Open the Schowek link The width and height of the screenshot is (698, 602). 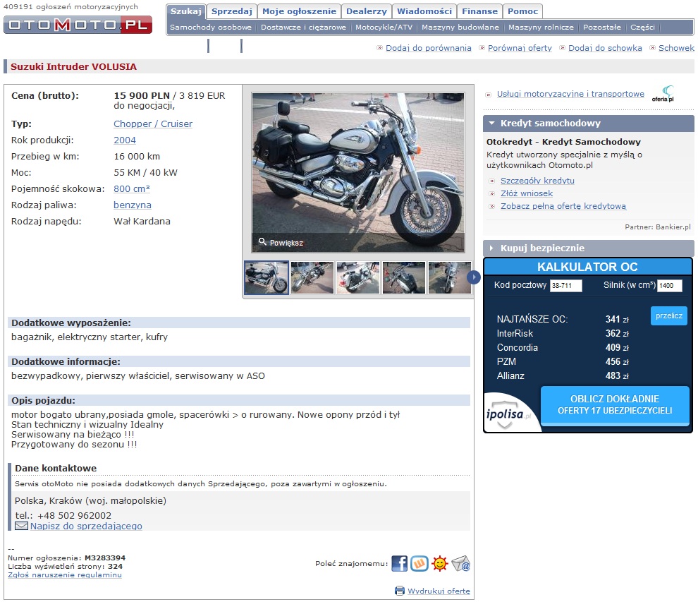click(x=676, y=48)
